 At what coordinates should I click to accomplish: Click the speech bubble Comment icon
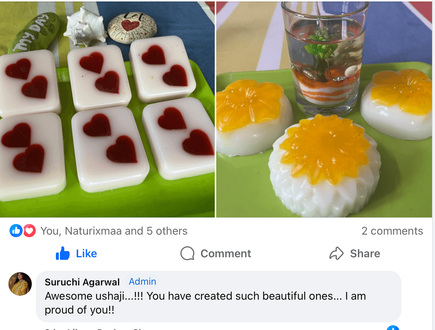(187, 253)
